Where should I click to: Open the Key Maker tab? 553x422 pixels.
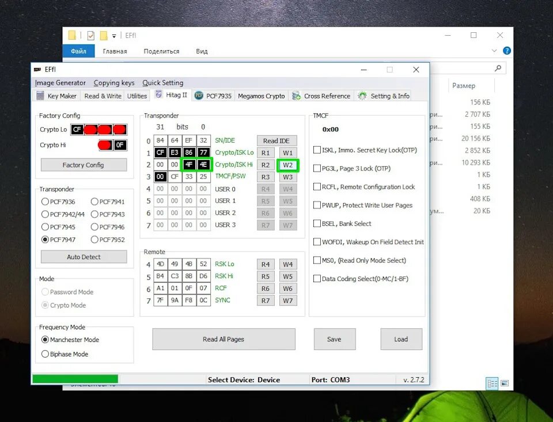pyautogui.click(x=56, y=96)
